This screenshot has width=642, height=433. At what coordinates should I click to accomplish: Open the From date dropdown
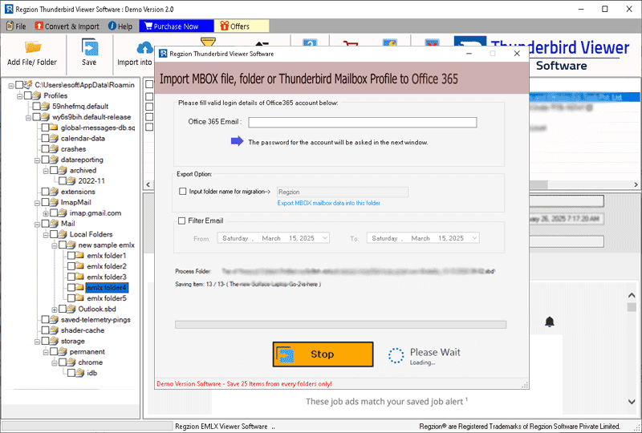pos(325,238)
